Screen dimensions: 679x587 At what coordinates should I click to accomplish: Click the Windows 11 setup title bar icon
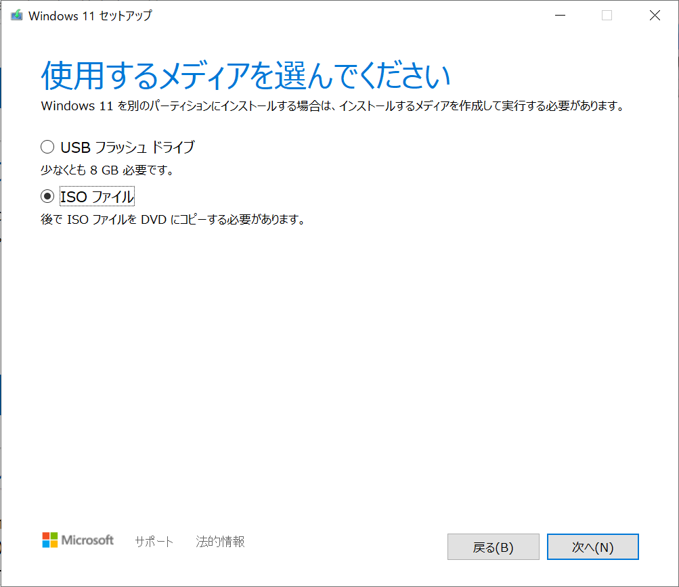[x=16, y=16]
